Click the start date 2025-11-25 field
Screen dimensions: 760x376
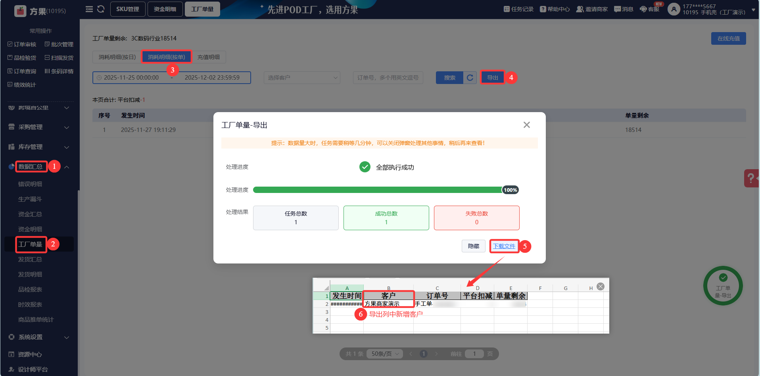131,78
